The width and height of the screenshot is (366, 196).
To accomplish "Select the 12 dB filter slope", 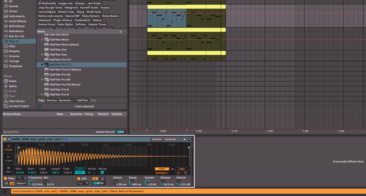I will [6, 183].
